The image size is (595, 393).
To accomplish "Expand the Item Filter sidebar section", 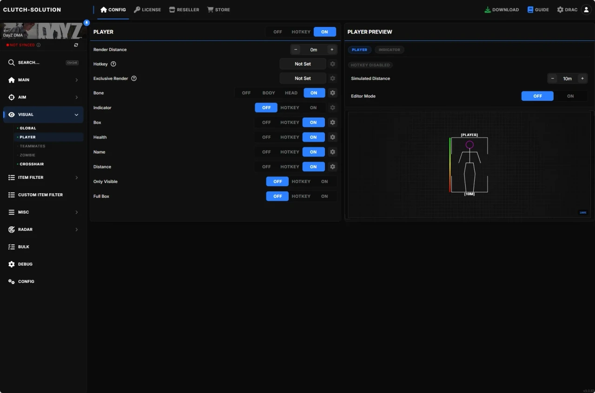I will point(43,177).
